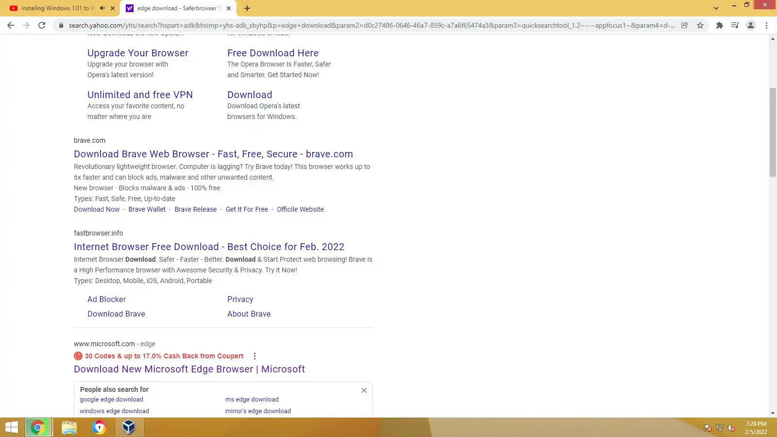Restore down the Chrome window
The image size is (777, 437).
(x=747, y=5)
